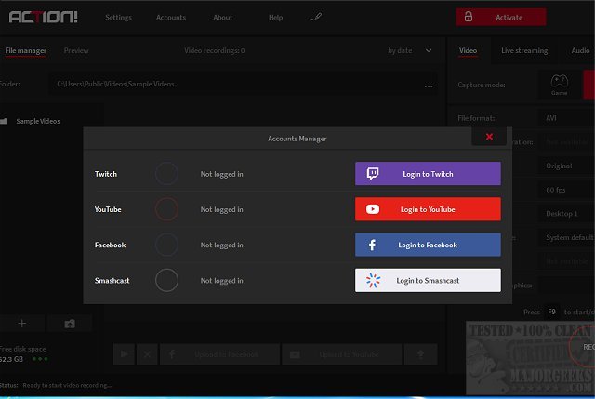Click the red Activate button

point(500,17)
